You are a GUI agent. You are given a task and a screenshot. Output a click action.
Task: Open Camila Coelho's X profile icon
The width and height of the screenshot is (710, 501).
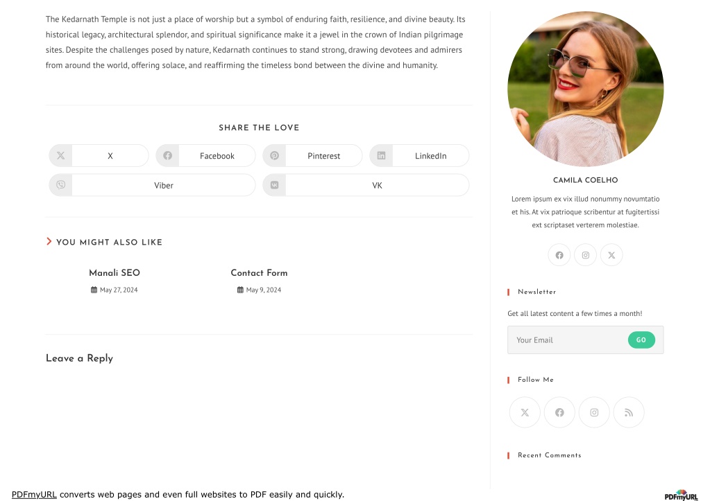pyautogui.click(x=611, y=255)
